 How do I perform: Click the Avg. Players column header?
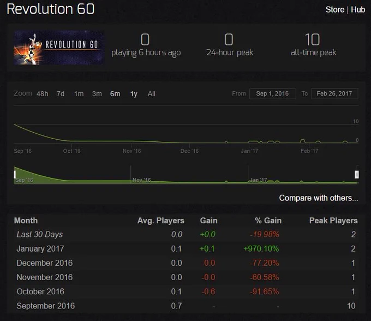click(160, 221)
